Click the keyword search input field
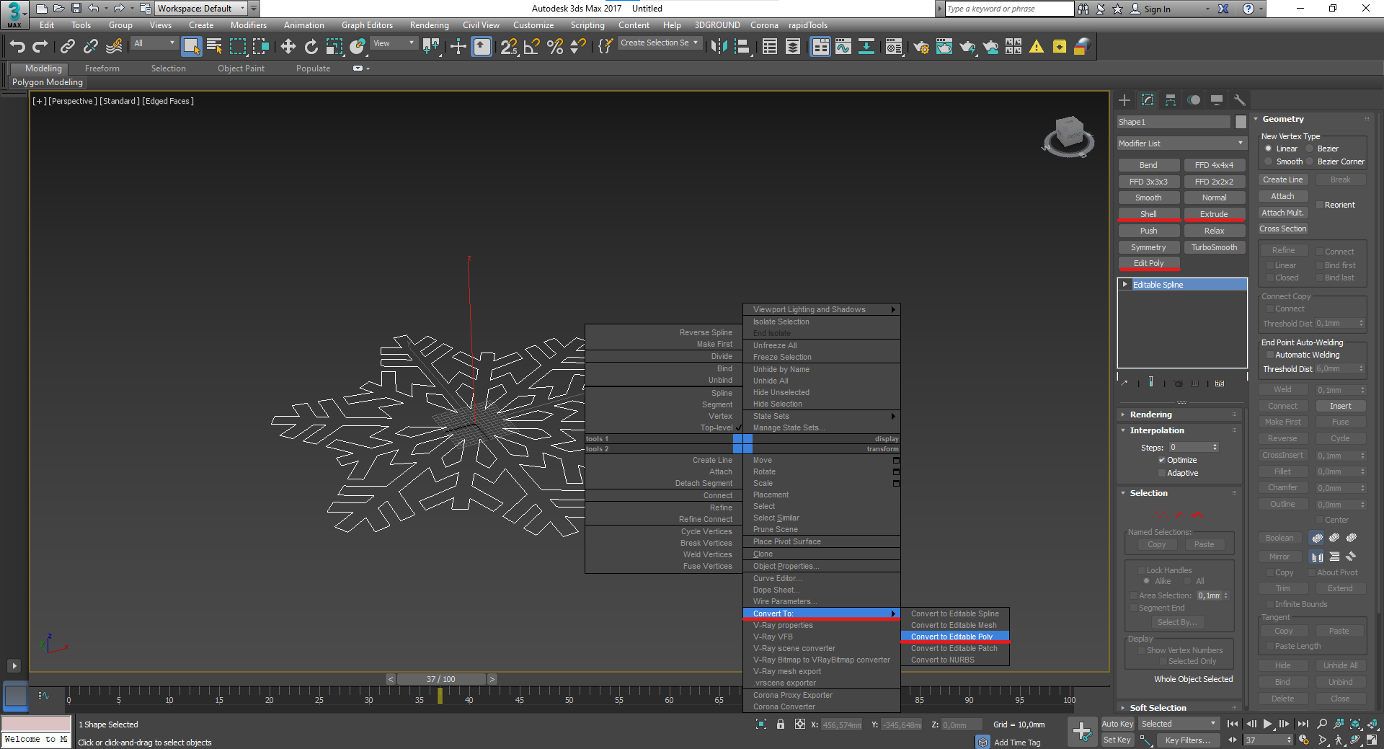The height and width of the screenshot is (749, 1384). point(1008,9)
